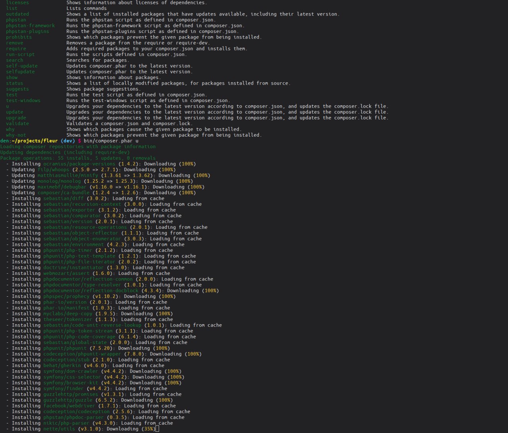Click package name 'sebastian/diff'
This screenshot has width=508, height=433.
[63, 199]
